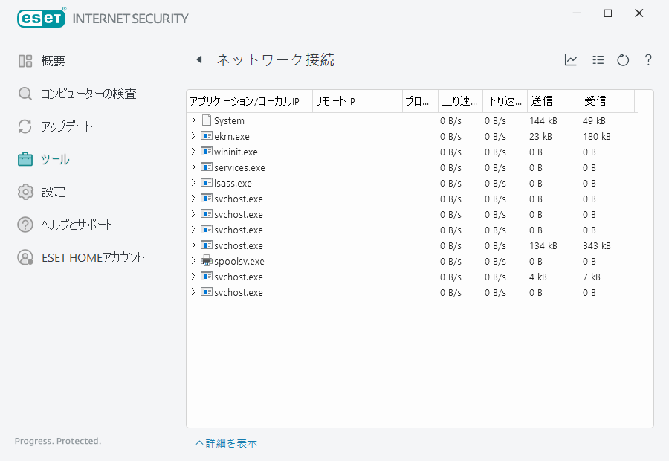669x461 pixels.
Task: Sort by 受信 received column header
Action: [x=607, y=101]
